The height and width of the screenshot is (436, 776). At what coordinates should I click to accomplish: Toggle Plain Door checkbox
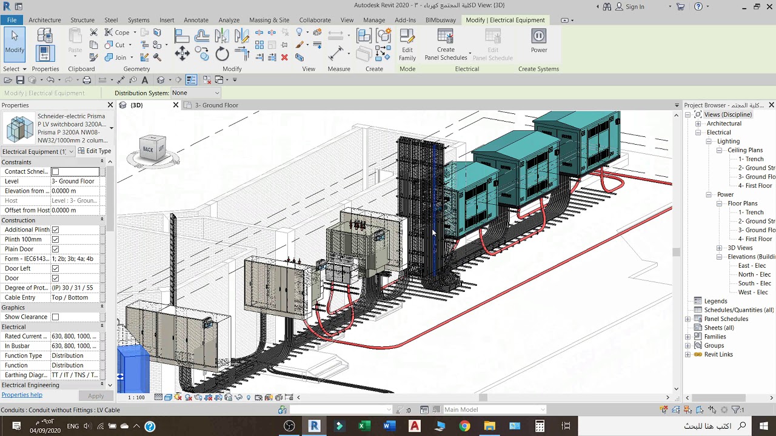(55, 249)
